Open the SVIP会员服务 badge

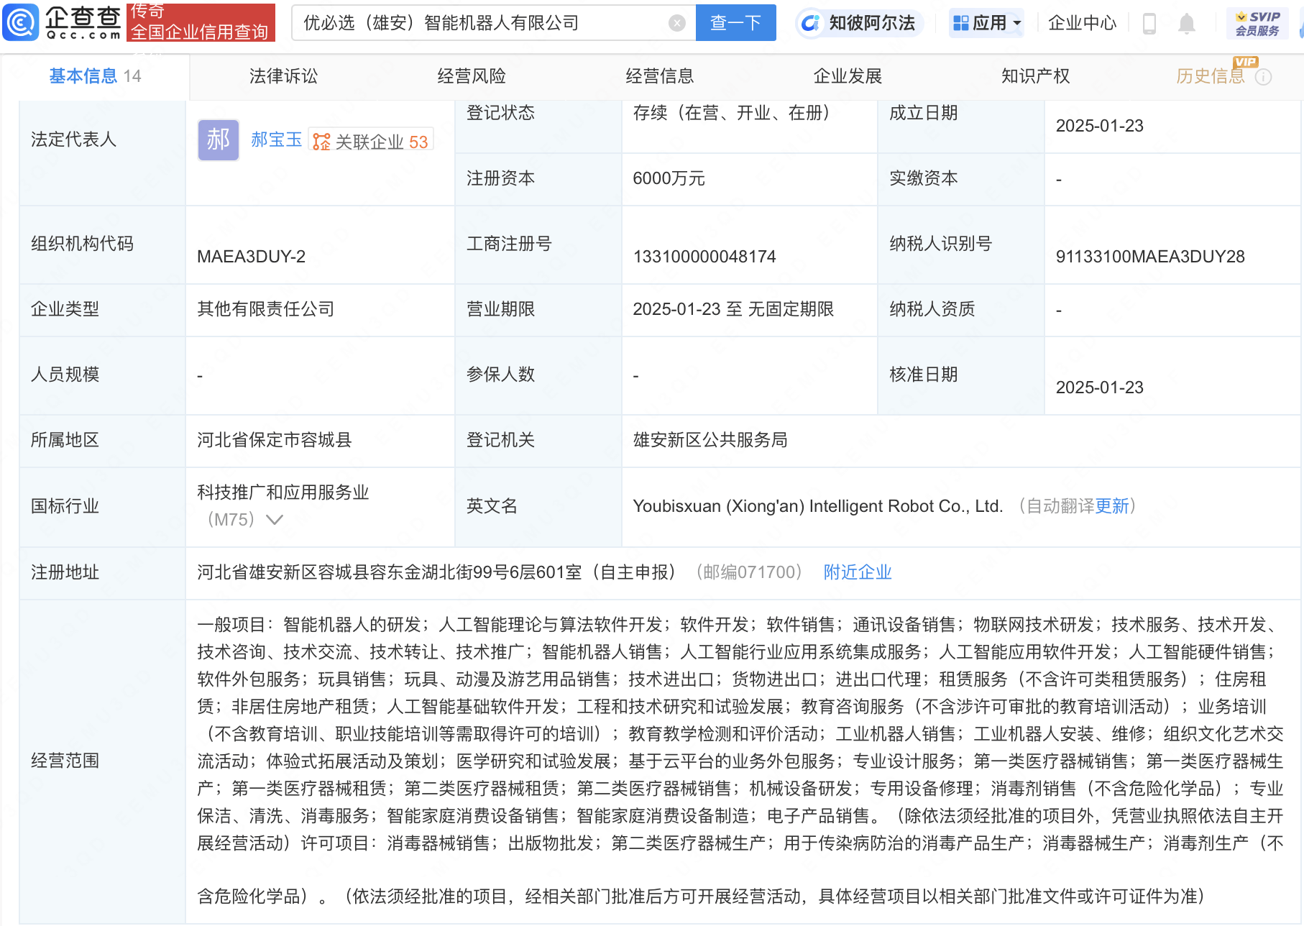click(x=1257, y=22)
